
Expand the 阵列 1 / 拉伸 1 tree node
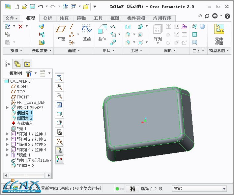click(8, 134)
